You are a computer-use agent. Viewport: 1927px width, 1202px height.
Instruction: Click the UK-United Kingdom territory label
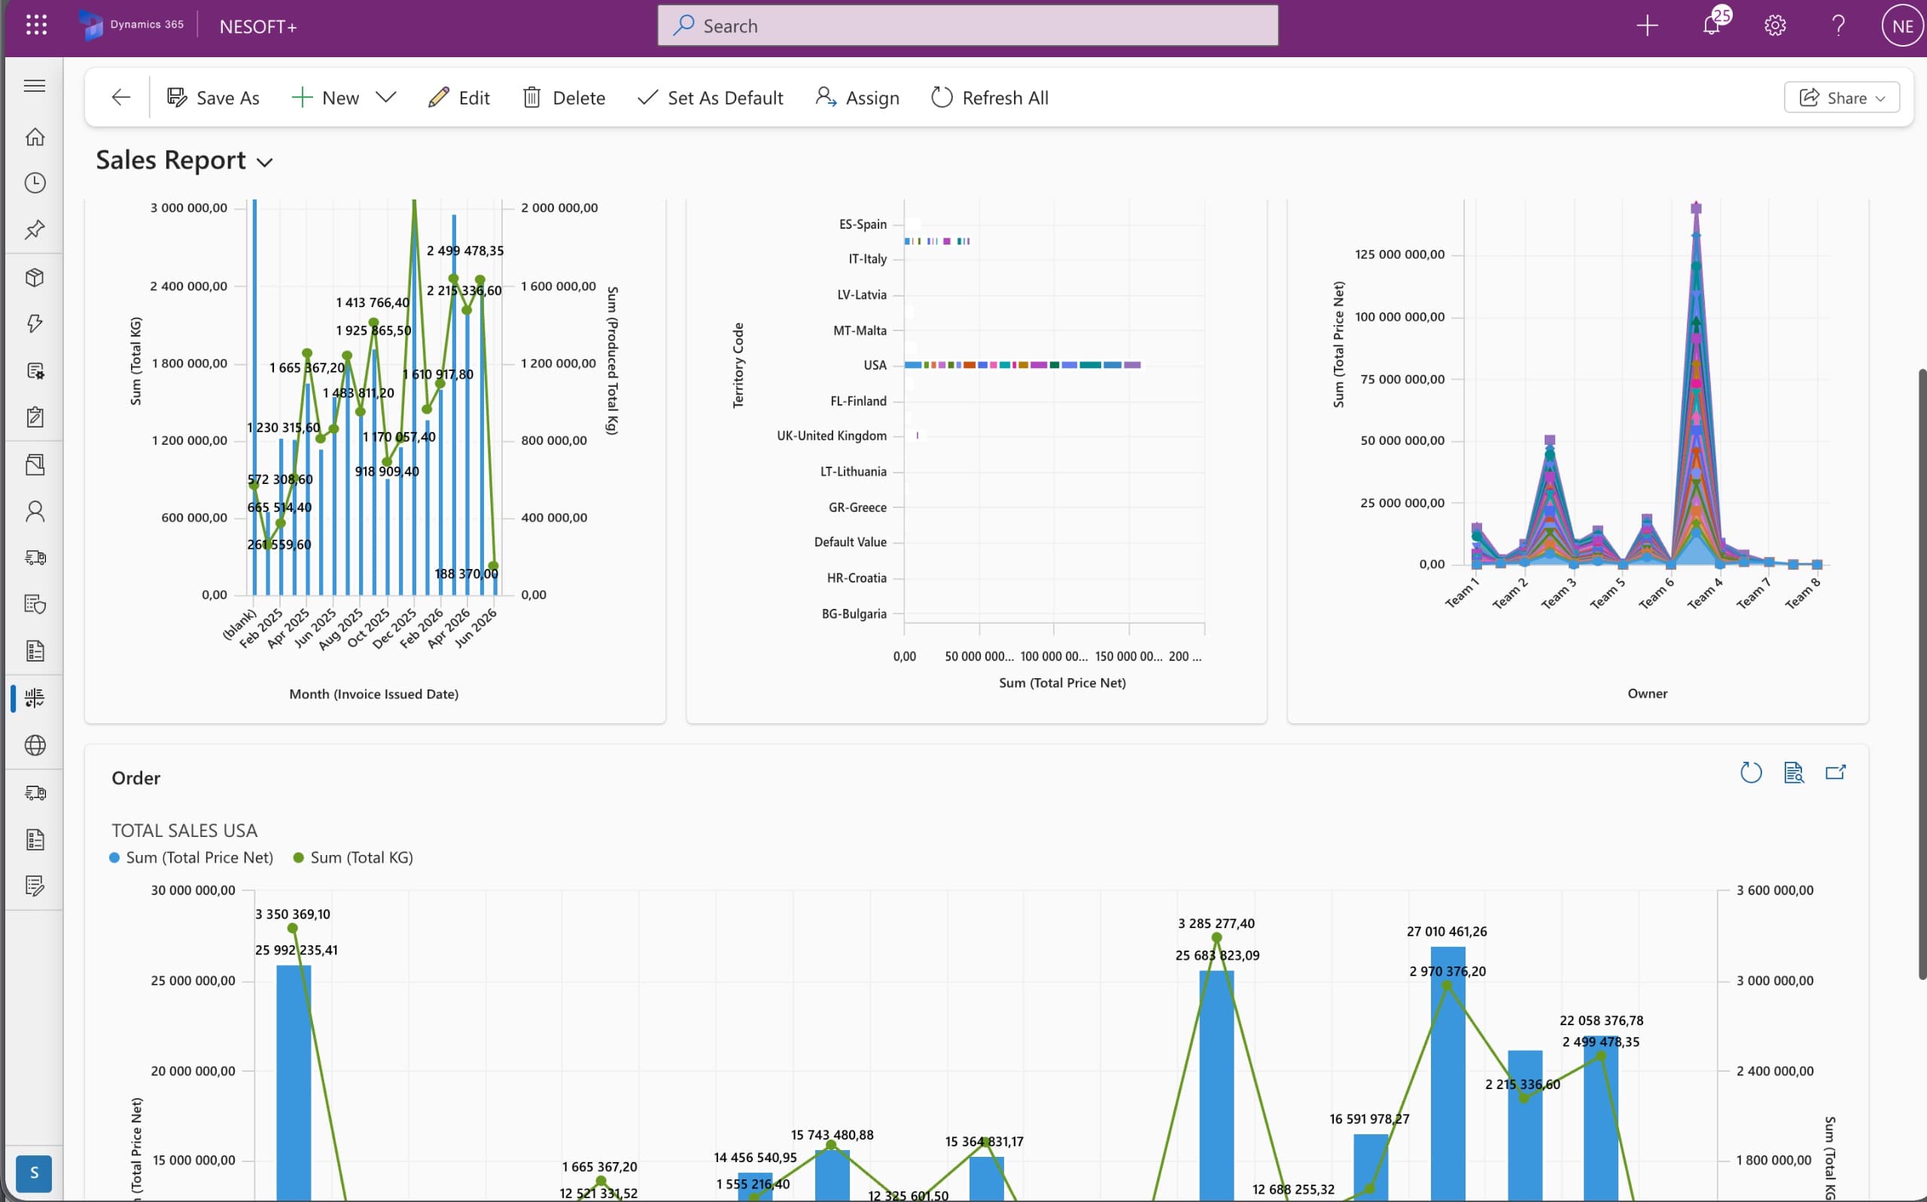pyautogui.click(x=832, y=436)
